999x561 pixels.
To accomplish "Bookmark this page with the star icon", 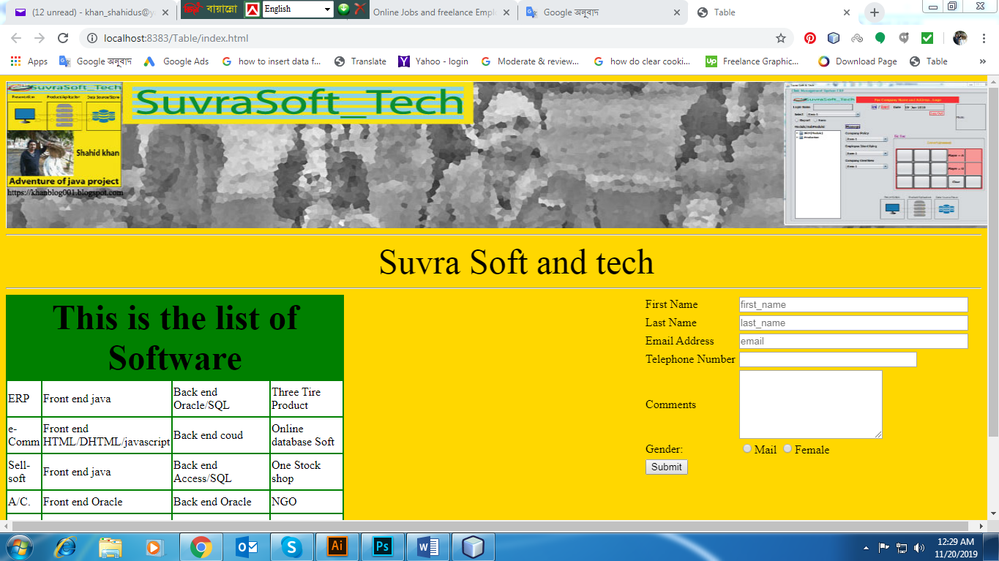I will [781, 38].
